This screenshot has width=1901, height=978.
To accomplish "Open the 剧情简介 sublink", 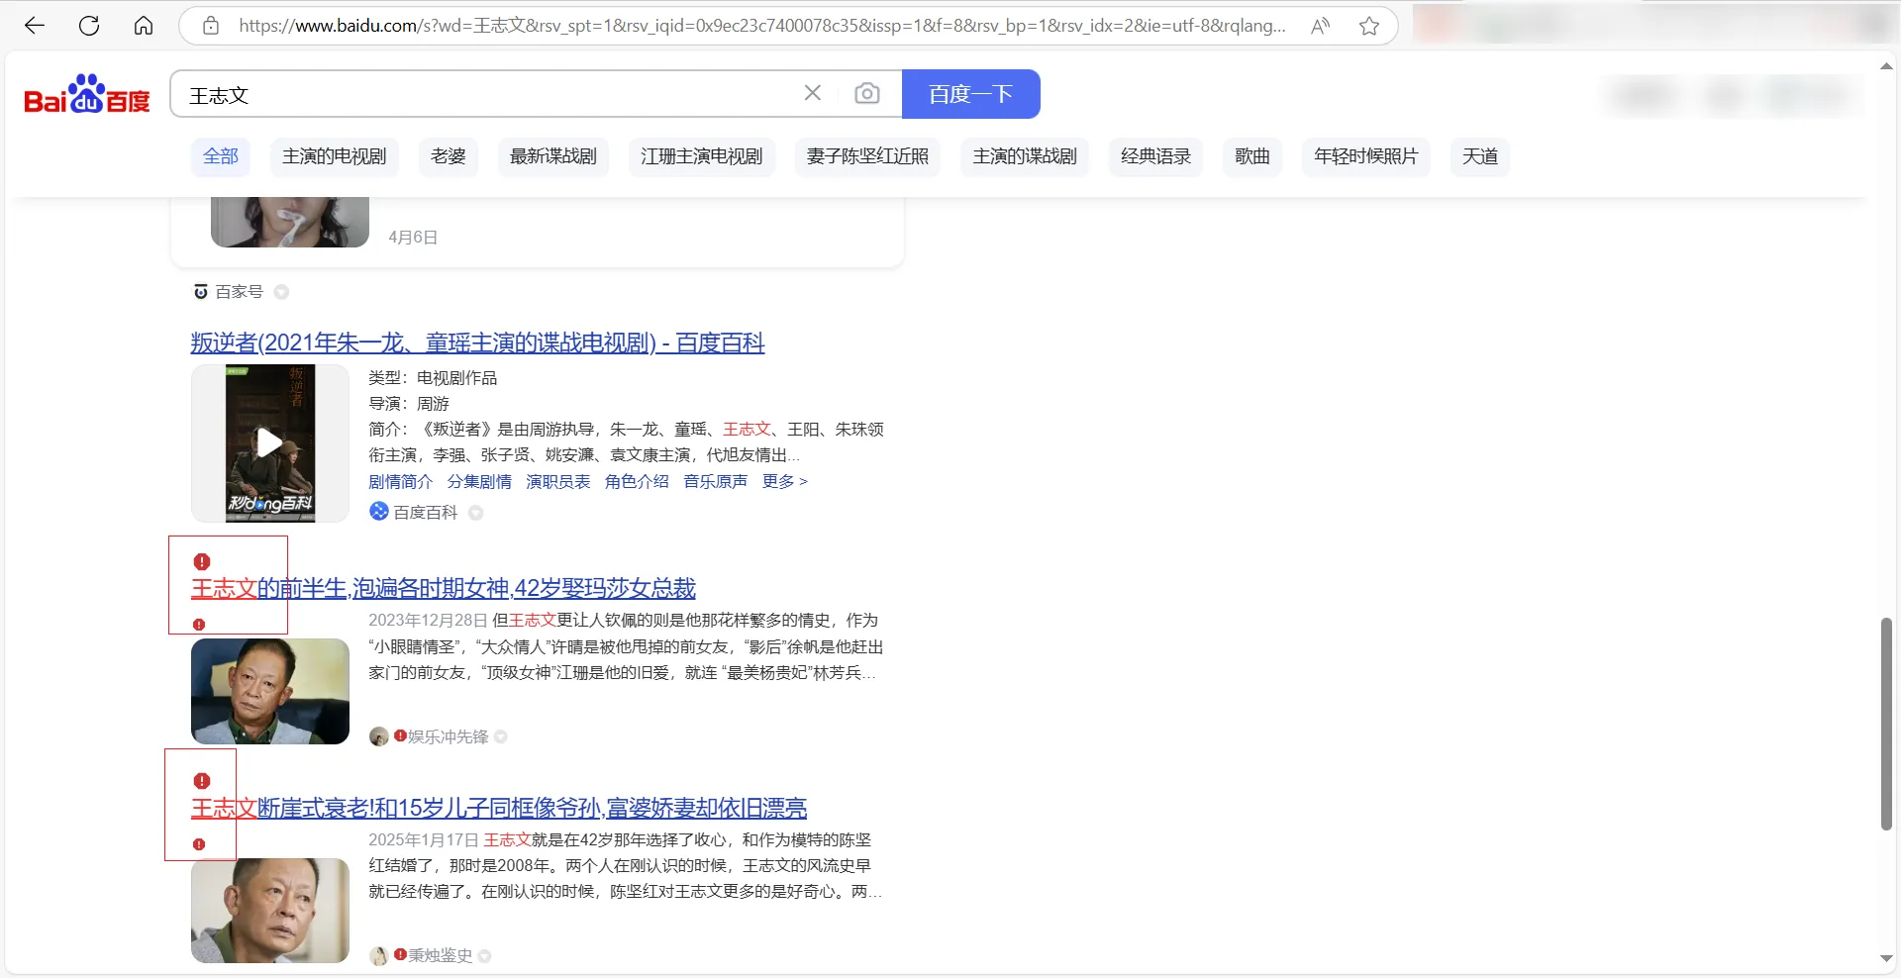I will (x=400, y=481).
